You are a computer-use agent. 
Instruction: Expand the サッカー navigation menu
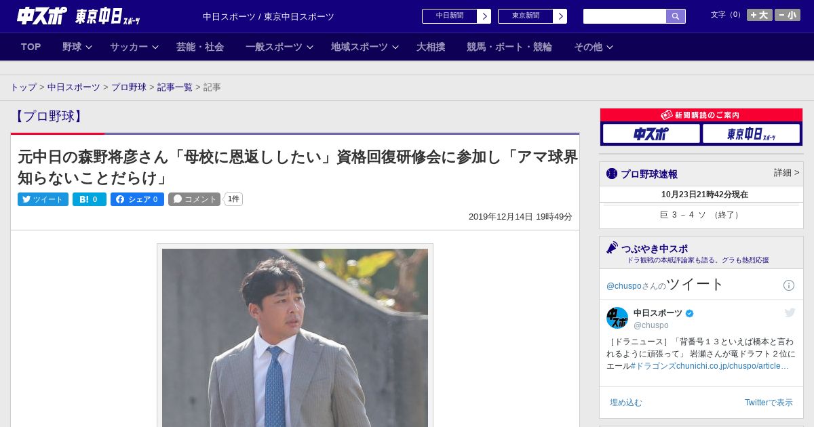pos(134,47)
